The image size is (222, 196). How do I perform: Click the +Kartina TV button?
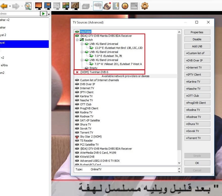point(197,82)
